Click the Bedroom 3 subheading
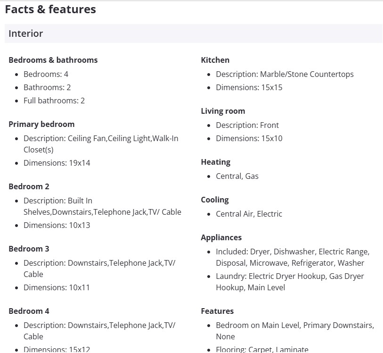The image size is (383, 353). 29,249
